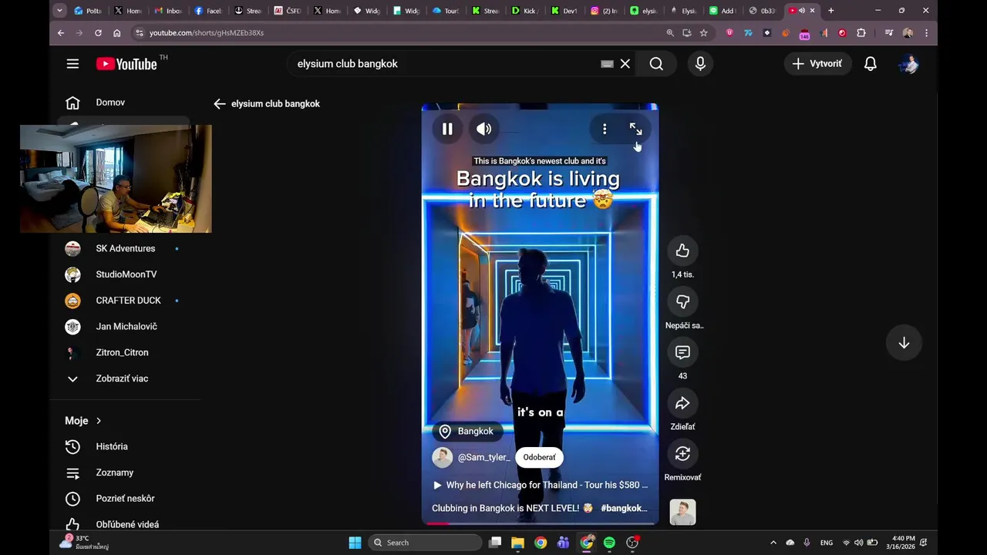This screenshot has height=555, width=987.
Task: Start voice search with the microphone icon
Action: [x=700, y=64]
